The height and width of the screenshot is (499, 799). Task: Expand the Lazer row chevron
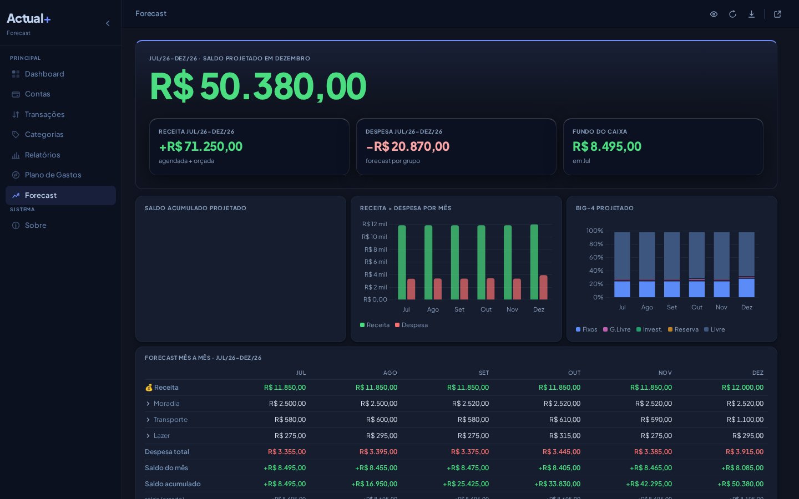point(148,436)
